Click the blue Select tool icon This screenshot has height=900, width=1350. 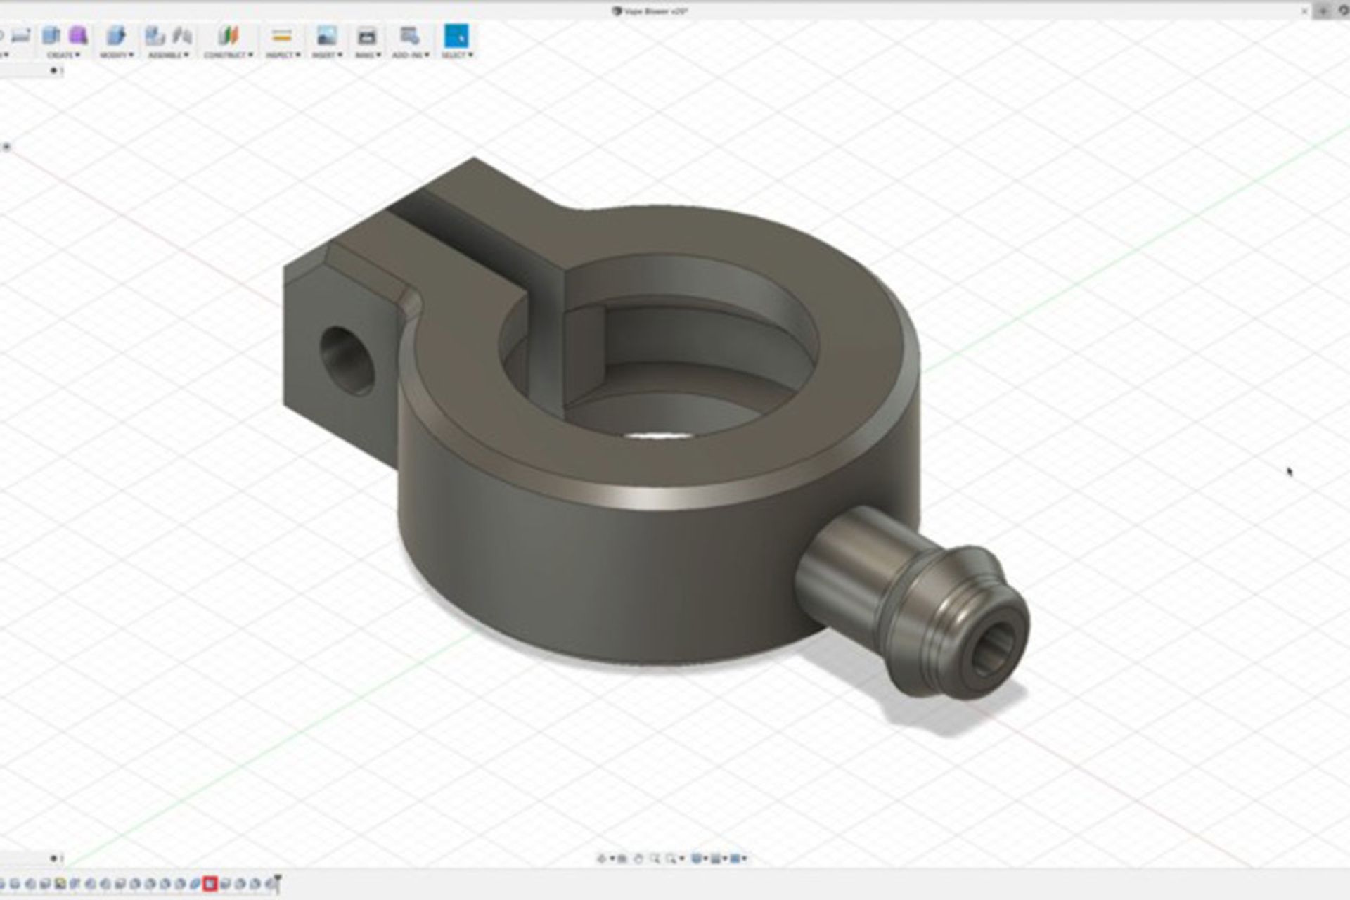click(456, 35)
